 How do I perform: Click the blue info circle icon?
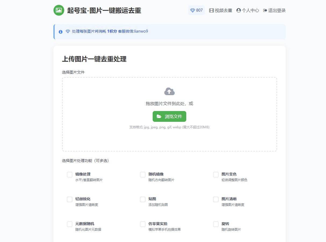tap(60, 32)
